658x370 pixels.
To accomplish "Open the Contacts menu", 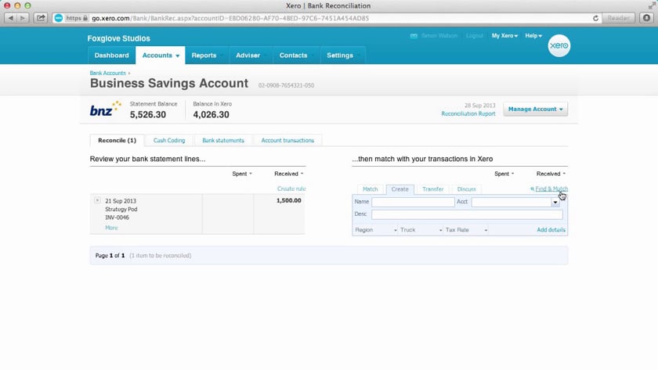I will coord(296,56).
